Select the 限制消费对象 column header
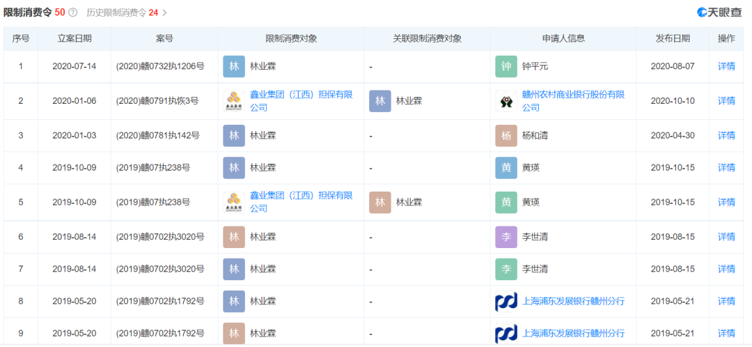 tap(291, 39)
